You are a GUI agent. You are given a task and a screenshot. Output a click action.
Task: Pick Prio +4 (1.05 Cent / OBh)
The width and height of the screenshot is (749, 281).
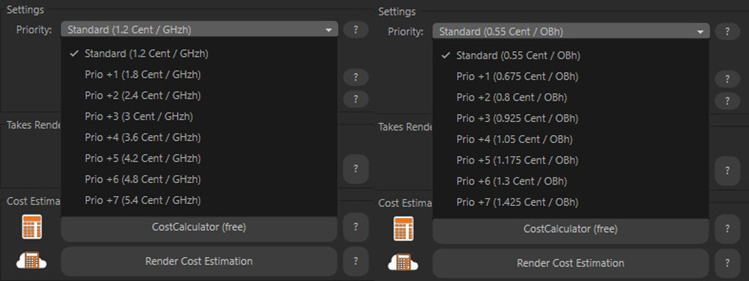coord(571,139)
